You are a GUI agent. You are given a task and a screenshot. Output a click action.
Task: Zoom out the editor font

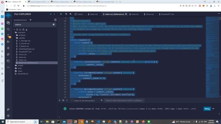click(x=66, y=14)
